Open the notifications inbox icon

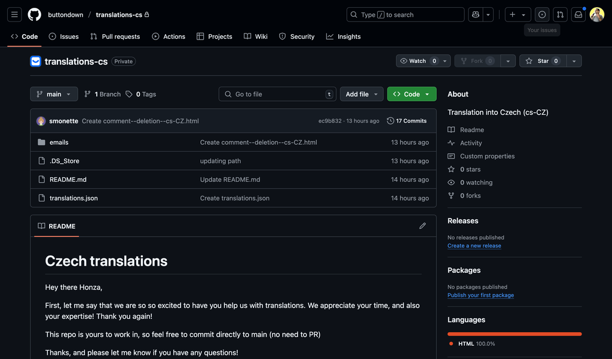[x=579, y=14]
